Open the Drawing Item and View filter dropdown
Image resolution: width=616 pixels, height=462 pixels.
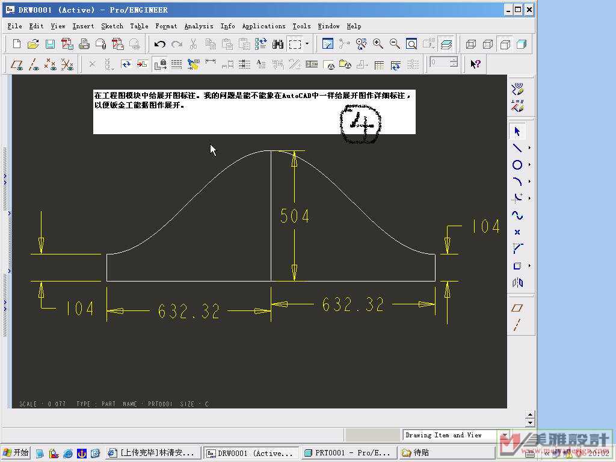point(505,436)
